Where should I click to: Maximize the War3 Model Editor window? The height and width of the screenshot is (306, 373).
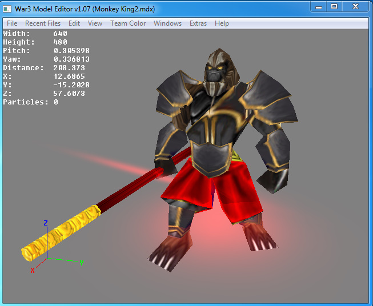click(x=334, y=7)
